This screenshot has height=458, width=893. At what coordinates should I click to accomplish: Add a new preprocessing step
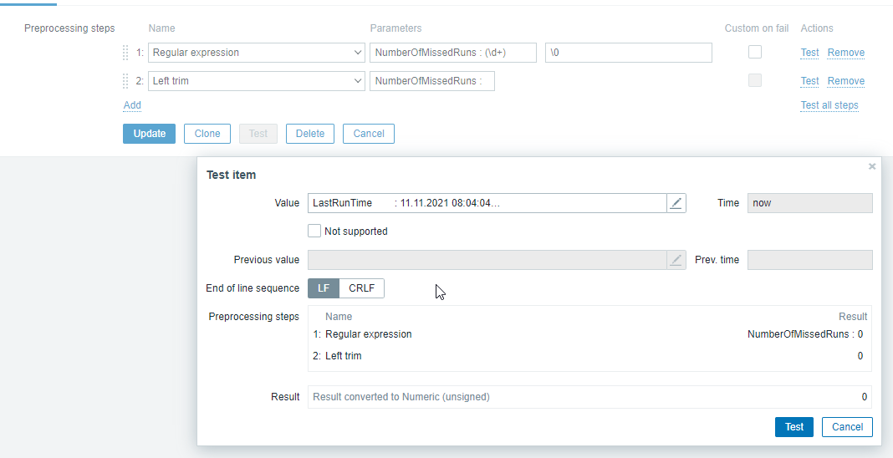[132, 105]
